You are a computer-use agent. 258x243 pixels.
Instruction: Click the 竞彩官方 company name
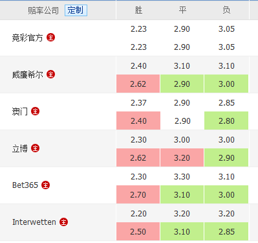(x=27, y=38)
